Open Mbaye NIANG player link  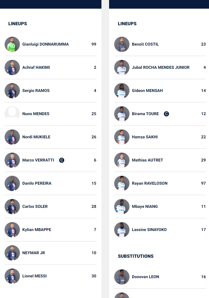[x=145, y=206]
